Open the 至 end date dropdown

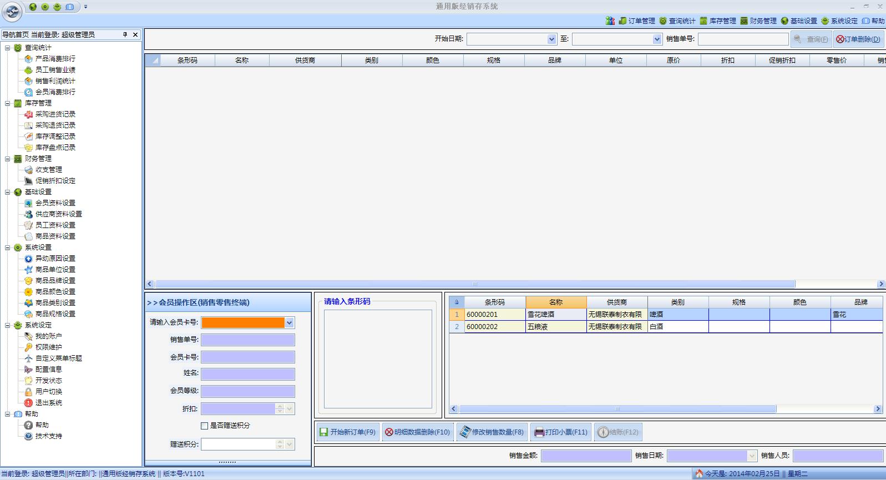[657, 39]
